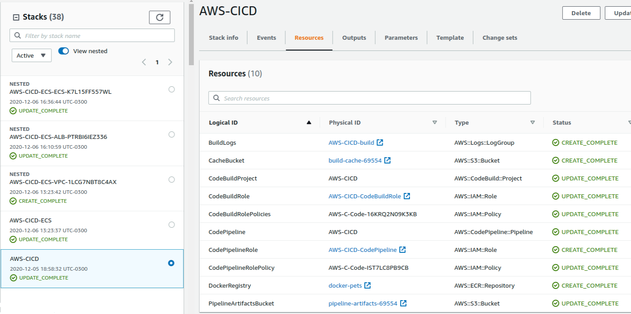The width and height of the screenshot is (631, 314).
Task: Click magnifier icon in Search resources box
Action: click(x=217, y=98)
